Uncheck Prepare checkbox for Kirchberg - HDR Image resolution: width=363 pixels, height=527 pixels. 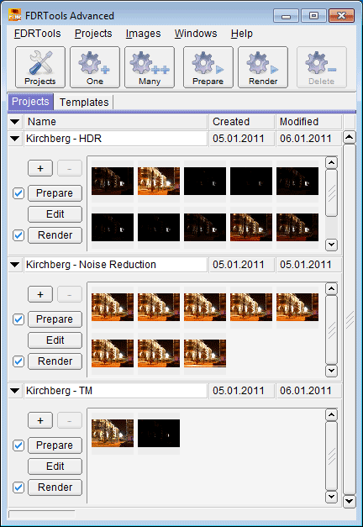(x=18, y=193)
